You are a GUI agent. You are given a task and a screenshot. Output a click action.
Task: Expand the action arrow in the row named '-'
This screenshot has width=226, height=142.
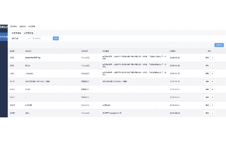coord(212,97)
